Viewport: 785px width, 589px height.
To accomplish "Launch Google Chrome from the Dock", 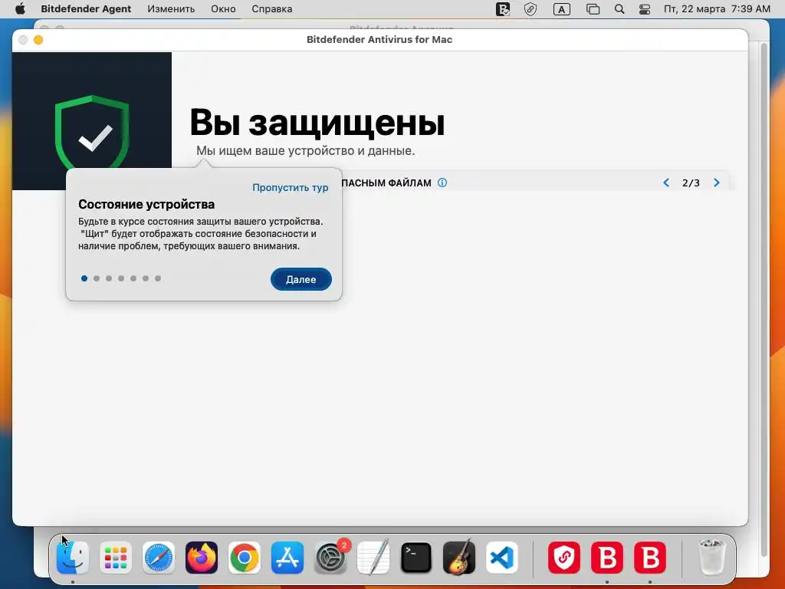I will [245, 558].
